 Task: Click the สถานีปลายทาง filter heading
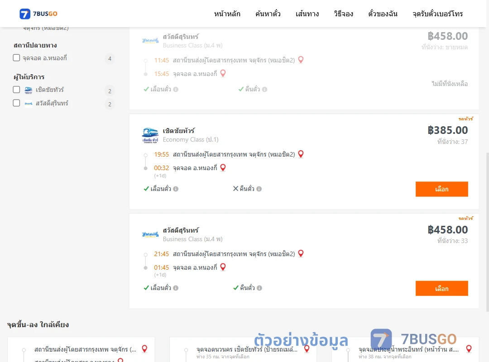tap(35, 45)
